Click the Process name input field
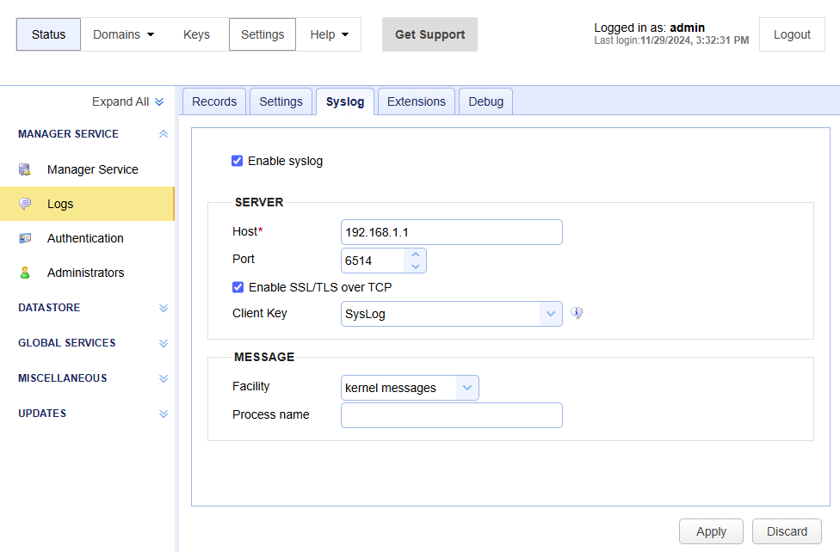 tap(452, 415)
